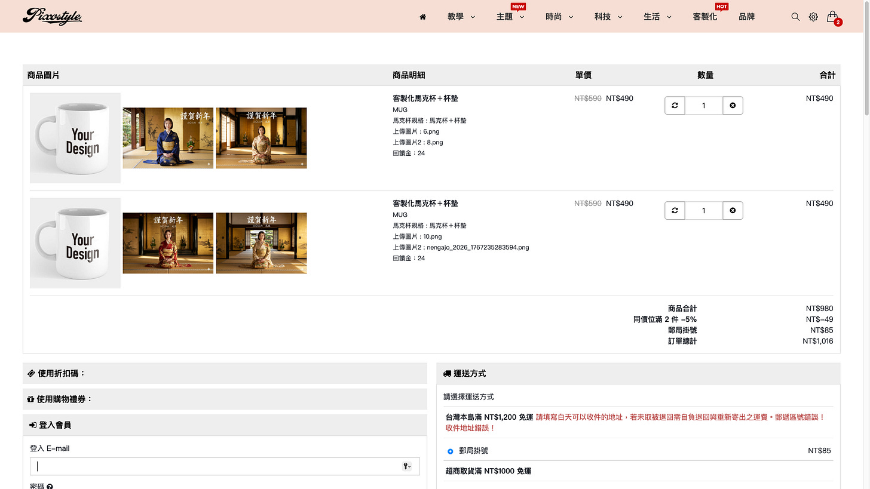This screenshot has height=489, width=870.
Task: Refresh quantity for the first mug item
Action: tap(675, 106)
